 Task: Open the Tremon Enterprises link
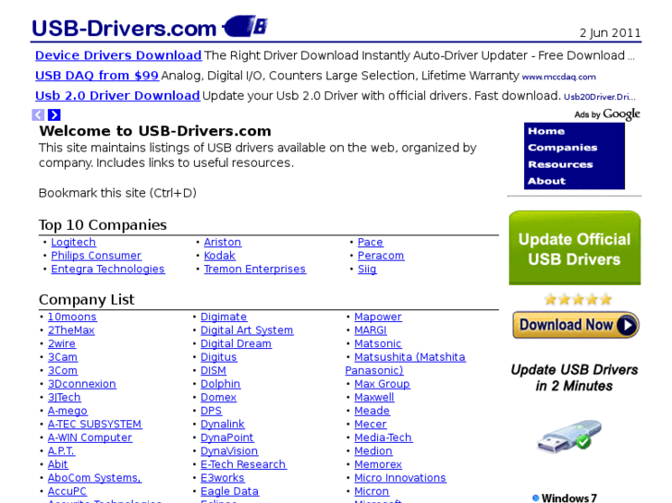click(254, 269)
